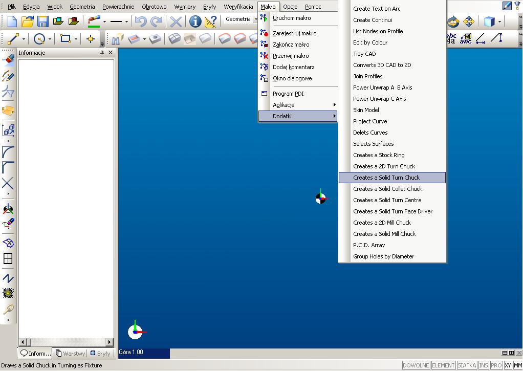This screenshot has width=523, height=371.
Task: Toggle MM units in status bar
Action: pos(518,365)
